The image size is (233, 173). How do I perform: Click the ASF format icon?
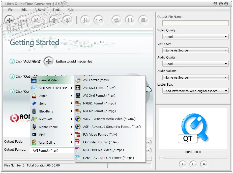click(x=78, y=127)
